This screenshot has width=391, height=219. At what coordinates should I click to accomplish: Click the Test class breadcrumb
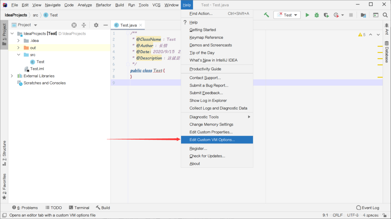click(51, 15)
